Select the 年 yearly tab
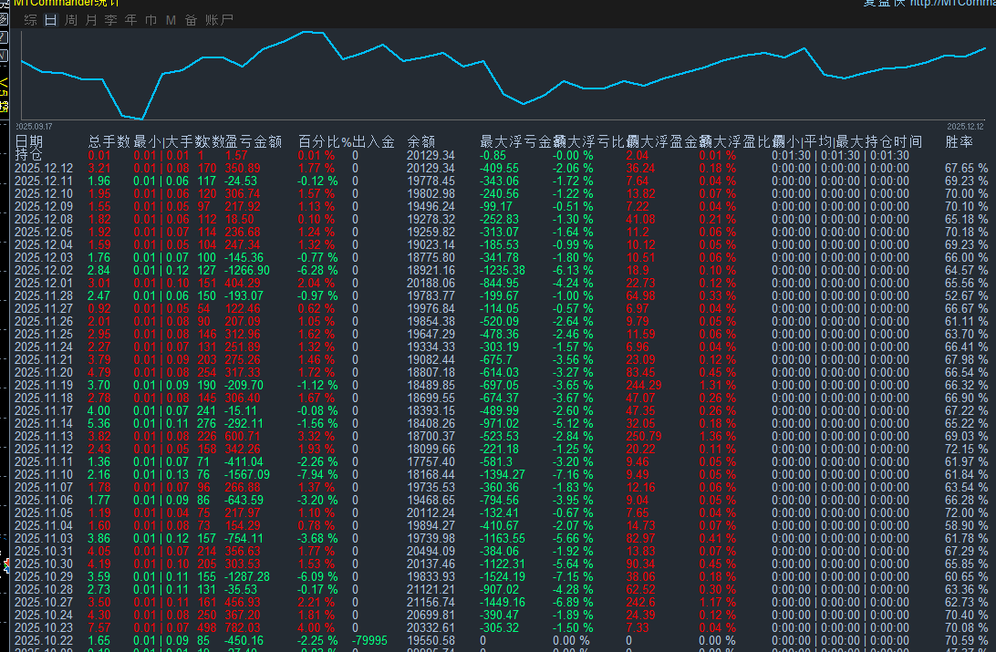Viewport: 996px width, 652px height. pyautogui.click(x=131, y=20)
